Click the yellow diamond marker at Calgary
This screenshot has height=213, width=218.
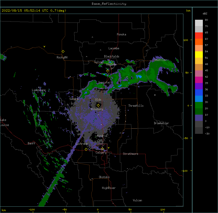pyautogui.click(x=102, y=149)
